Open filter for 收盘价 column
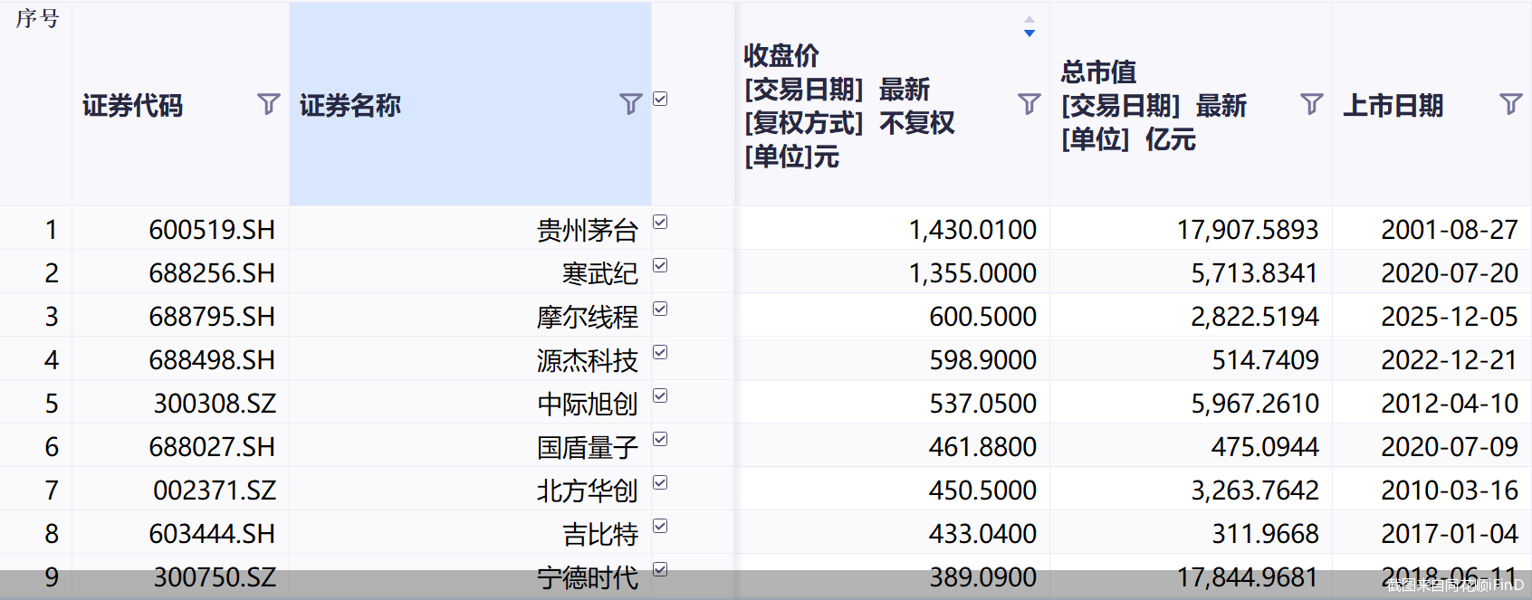The image size is (1532, 600). pyautogui.click(x=1029, y=104)
